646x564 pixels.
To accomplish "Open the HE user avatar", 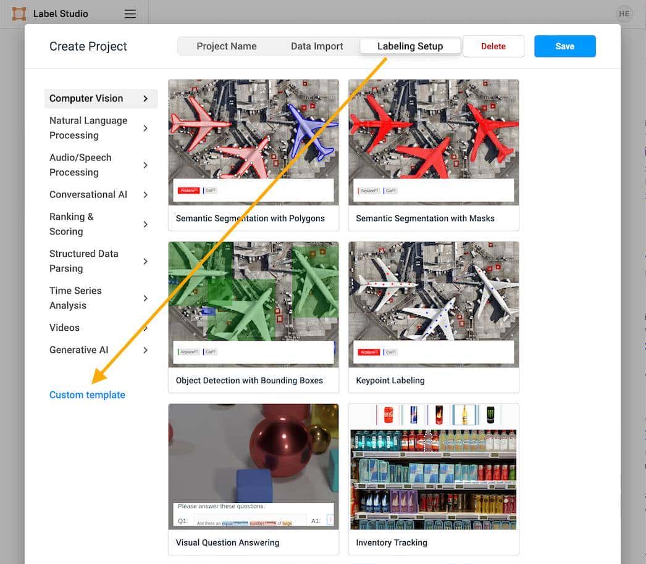I will (624, 14).
